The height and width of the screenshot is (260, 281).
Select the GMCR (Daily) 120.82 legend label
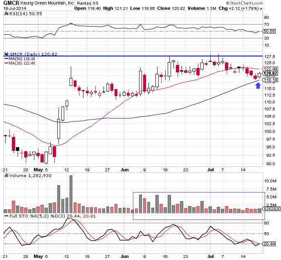[33, 54]
